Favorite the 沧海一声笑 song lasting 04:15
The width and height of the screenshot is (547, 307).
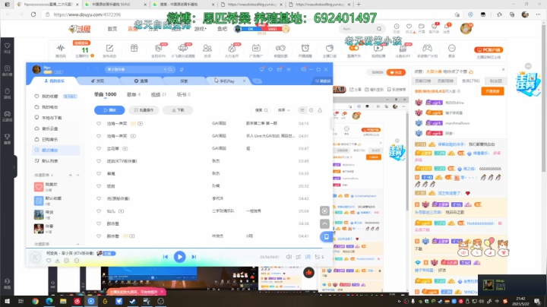(x=99, y=124)
